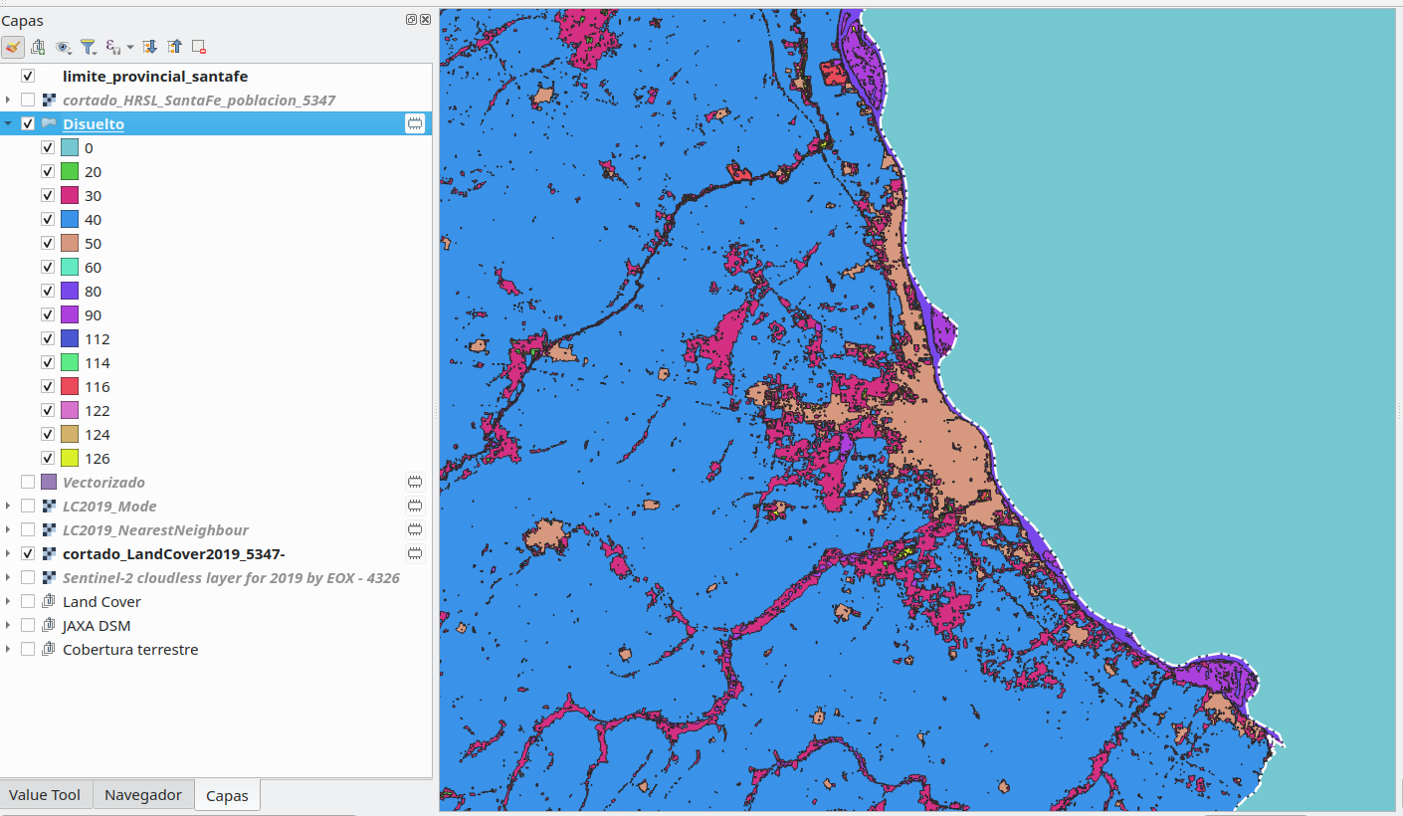Expand the LC2019_Mode layer
The width and height of the screenshot is (1403, 816).
pos(8,506)
